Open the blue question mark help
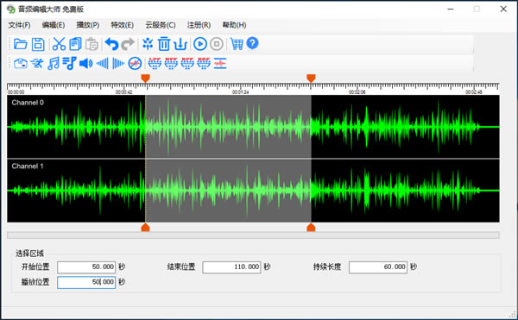This screenshot has height=320, width=518. [x=252, y=43]
